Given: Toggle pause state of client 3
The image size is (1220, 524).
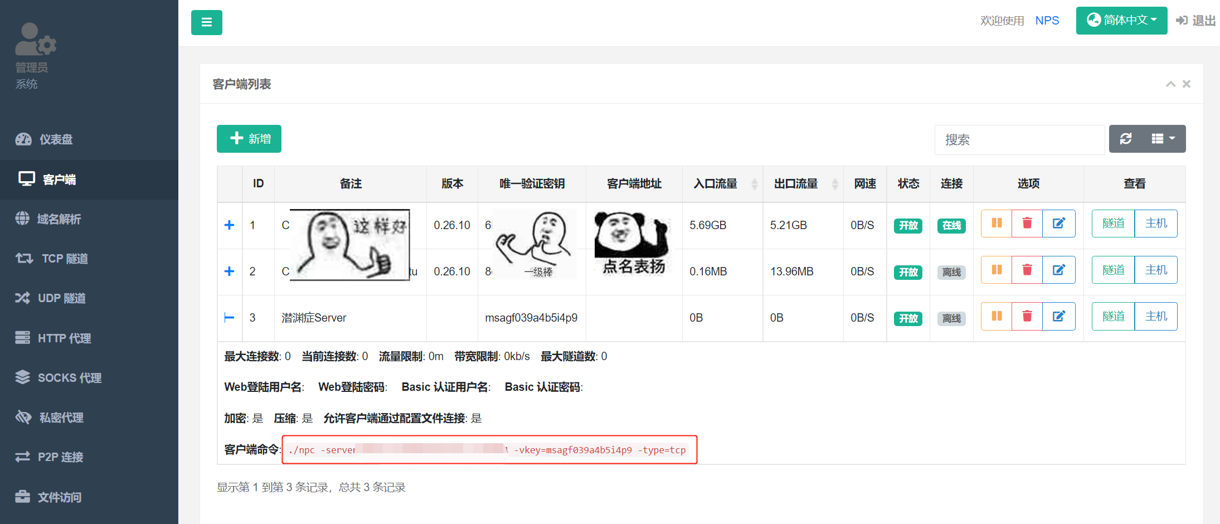Looking at the screenshot, I should click(997, 317).
